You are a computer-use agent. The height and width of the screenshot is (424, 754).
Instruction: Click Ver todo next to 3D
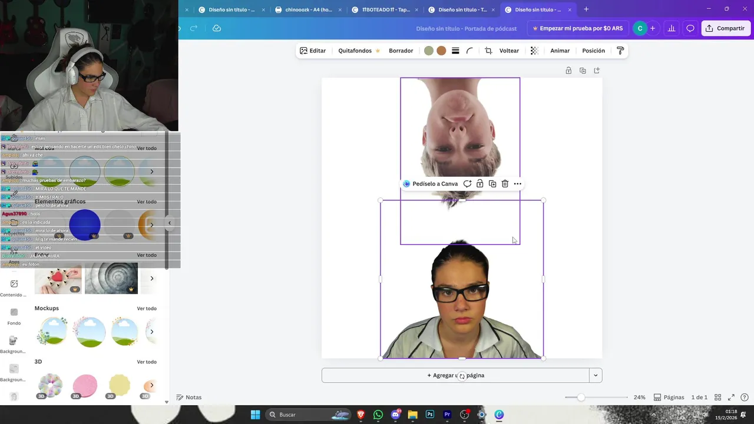coord(147,362)
